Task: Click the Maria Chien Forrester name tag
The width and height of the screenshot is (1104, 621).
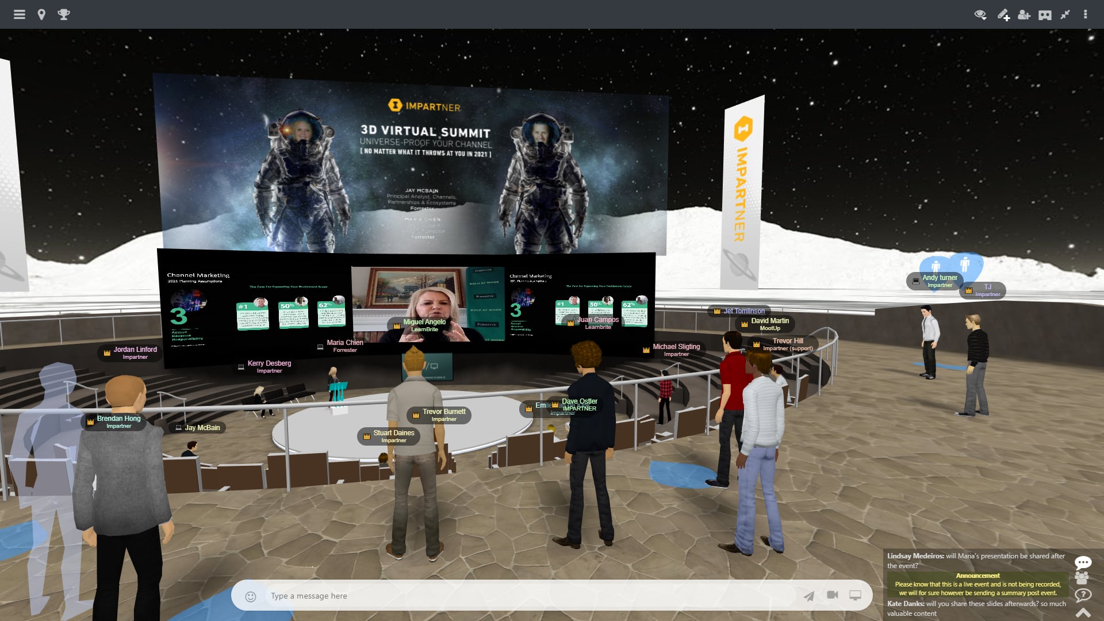Action: (x=340, y=346)
